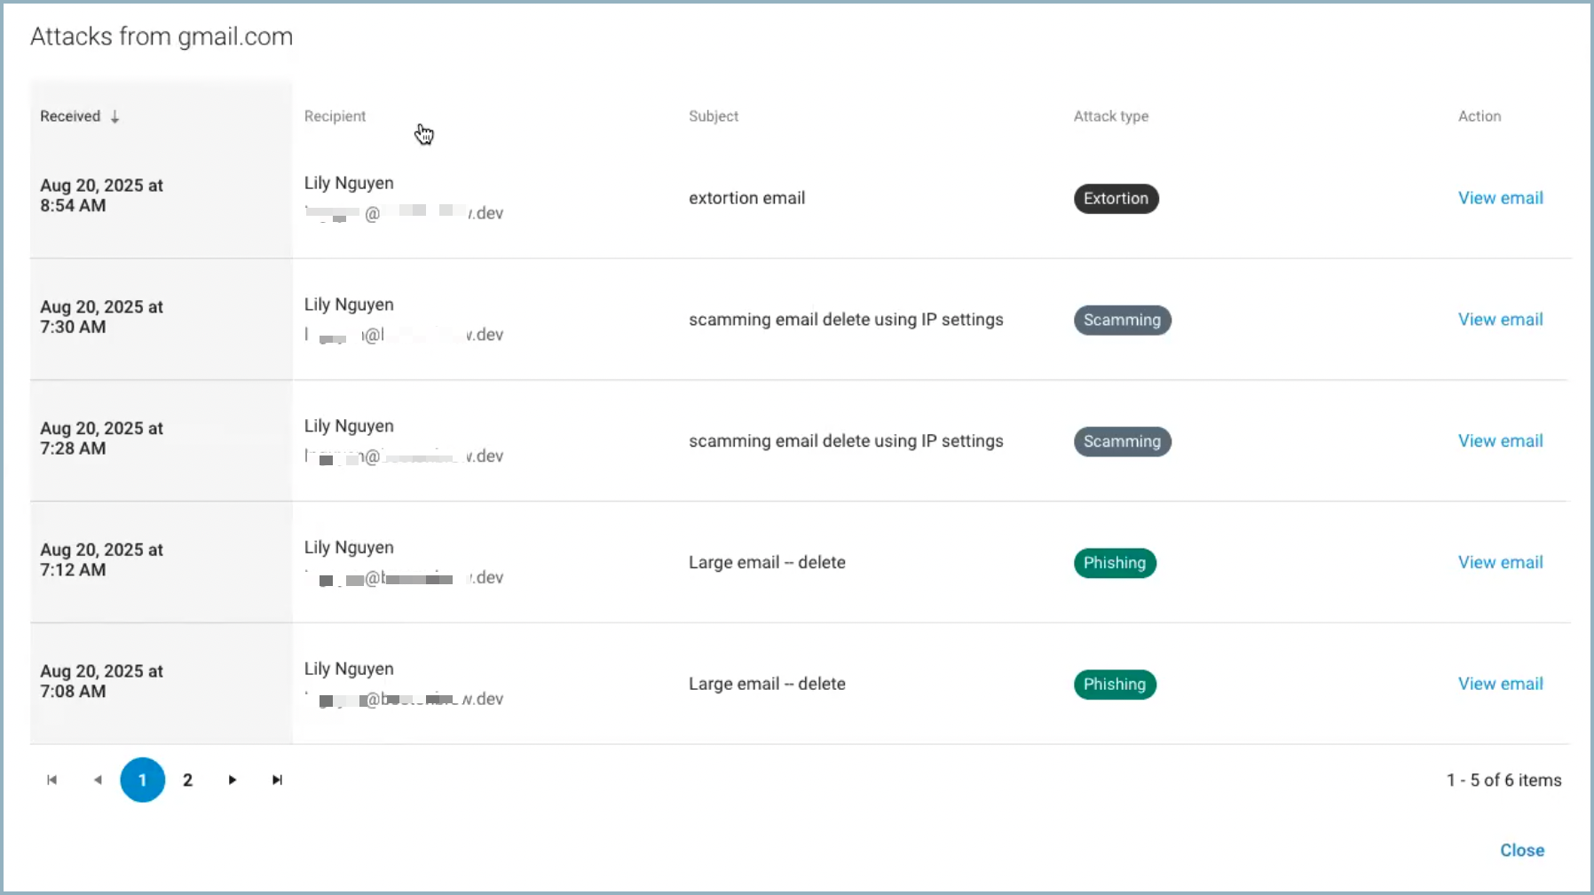The height and width of the screenshot is (895, 1594).
Task: View email received at 7:08 AM
Action: 1500,685
